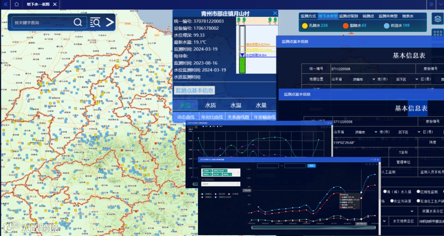Collapse the left sidebar with the double-chevron icon

5,4
